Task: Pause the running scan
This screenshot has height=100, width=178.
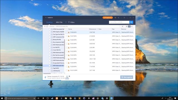Action: (x=67, y=76)
